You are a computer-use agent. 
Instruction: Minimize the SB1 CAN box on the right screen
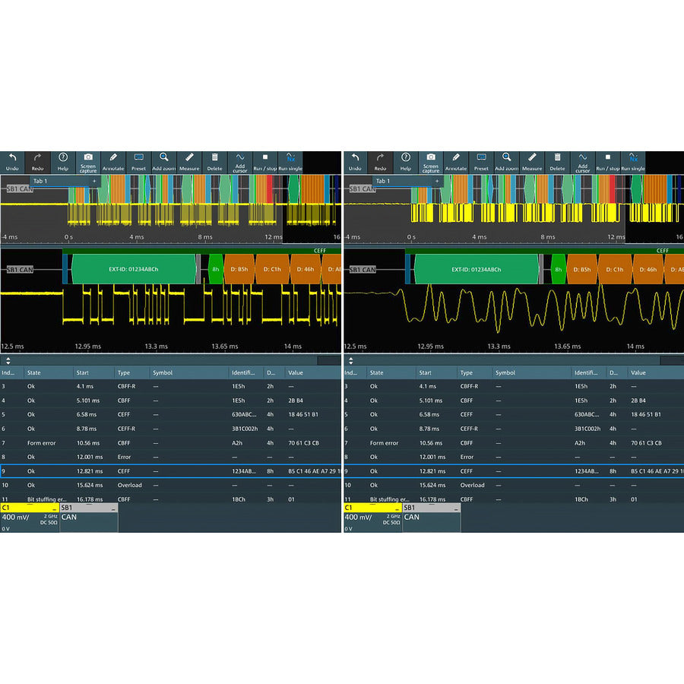pyautogui.click(x=456, y=508)
